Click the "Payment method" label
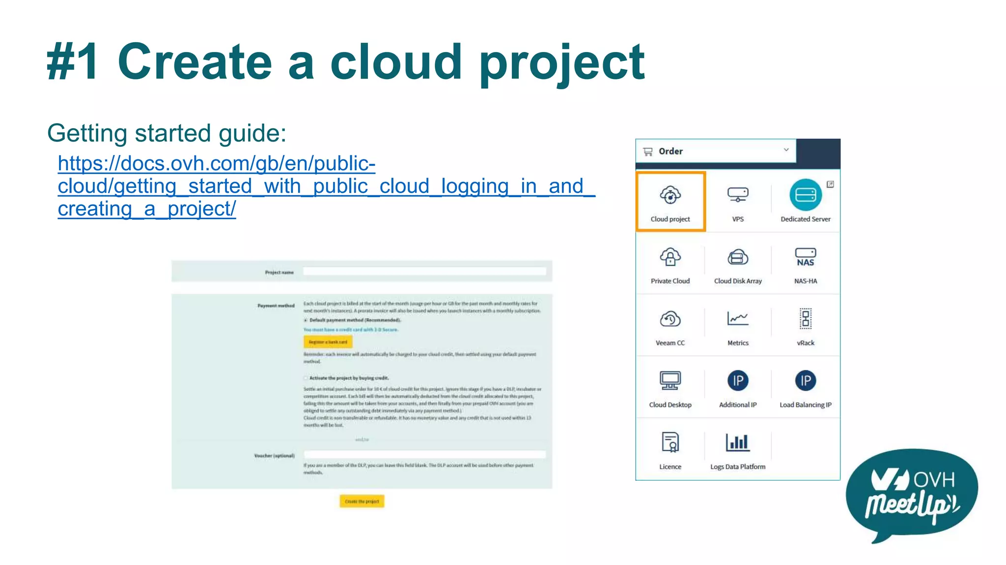This screenshot has width=1006, height=565. click(x=276, y=306)
